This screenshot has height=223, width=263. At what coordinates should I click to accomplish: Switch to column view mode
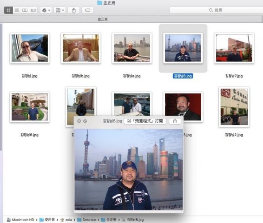pyautogui.click(x=25, y=10)
